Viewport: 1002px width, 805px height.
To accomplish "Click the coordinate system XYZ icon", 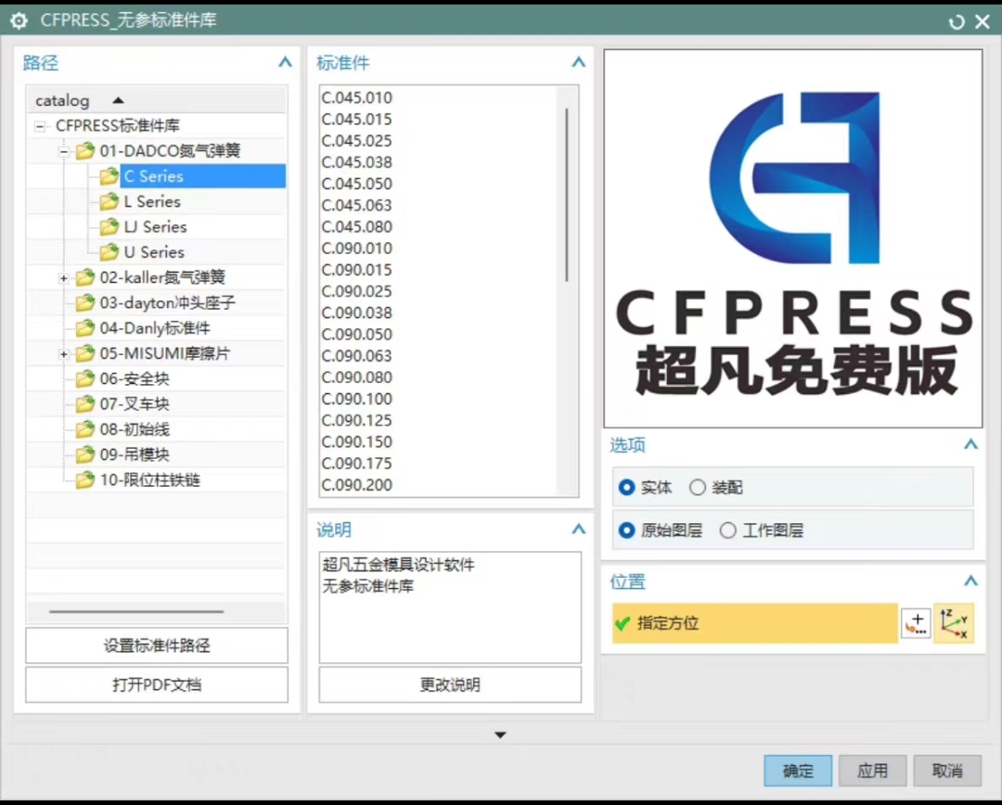I will pos(954,623).
